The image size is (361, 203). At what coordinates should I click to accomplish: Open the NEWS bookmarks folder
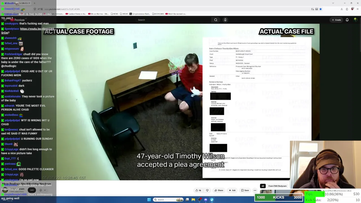[114, 14]
